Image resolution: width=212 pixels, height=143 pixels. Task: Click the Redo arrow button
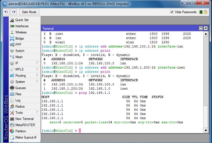coord(13,12)
